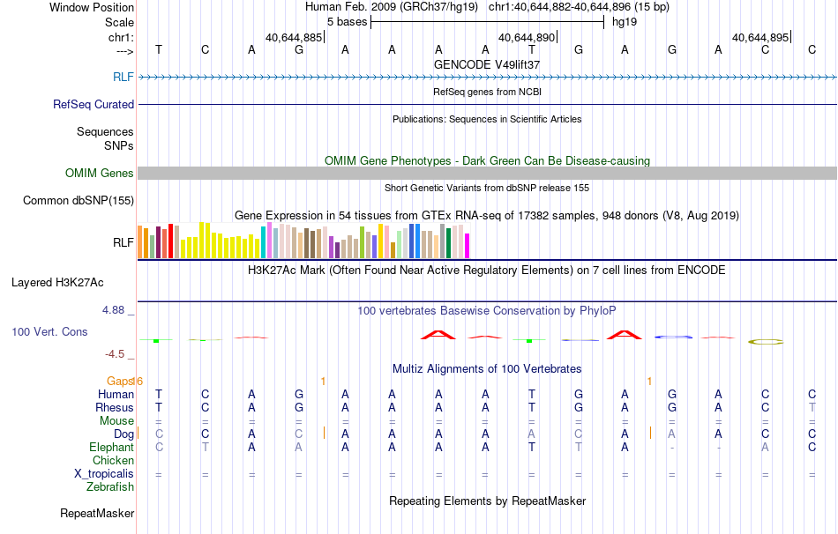The image size is (838, 534).
Task: Click the sequence direction arrow label --->
Action: [124, 52]
